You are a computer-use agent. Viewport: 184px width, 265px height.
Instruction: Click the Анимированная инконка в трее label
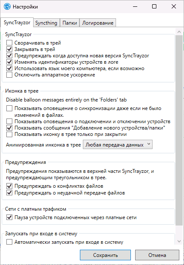pos(43,145)
